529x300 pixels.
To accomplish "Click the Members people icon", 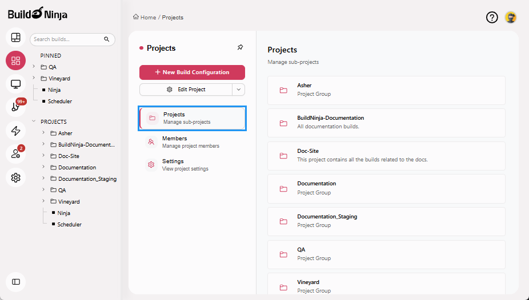I will point(151,142).
